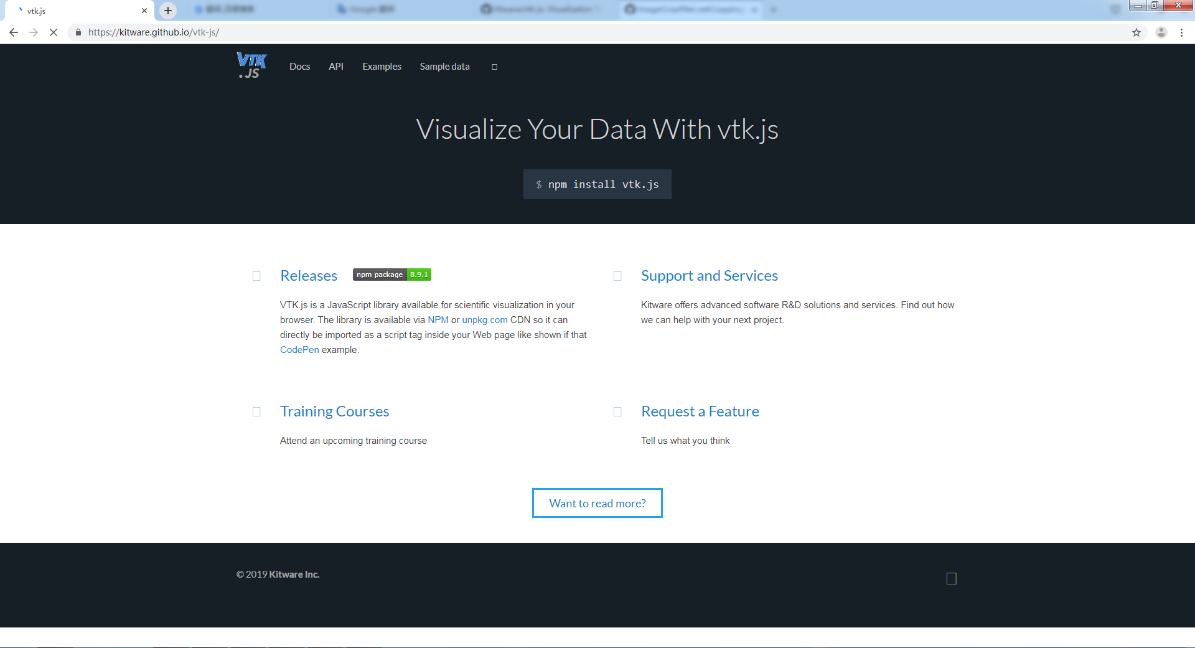Click the Request a Feature section icon
Image resolution: width=1195 pixels, height=648 pixels.
tap(617, 411)
